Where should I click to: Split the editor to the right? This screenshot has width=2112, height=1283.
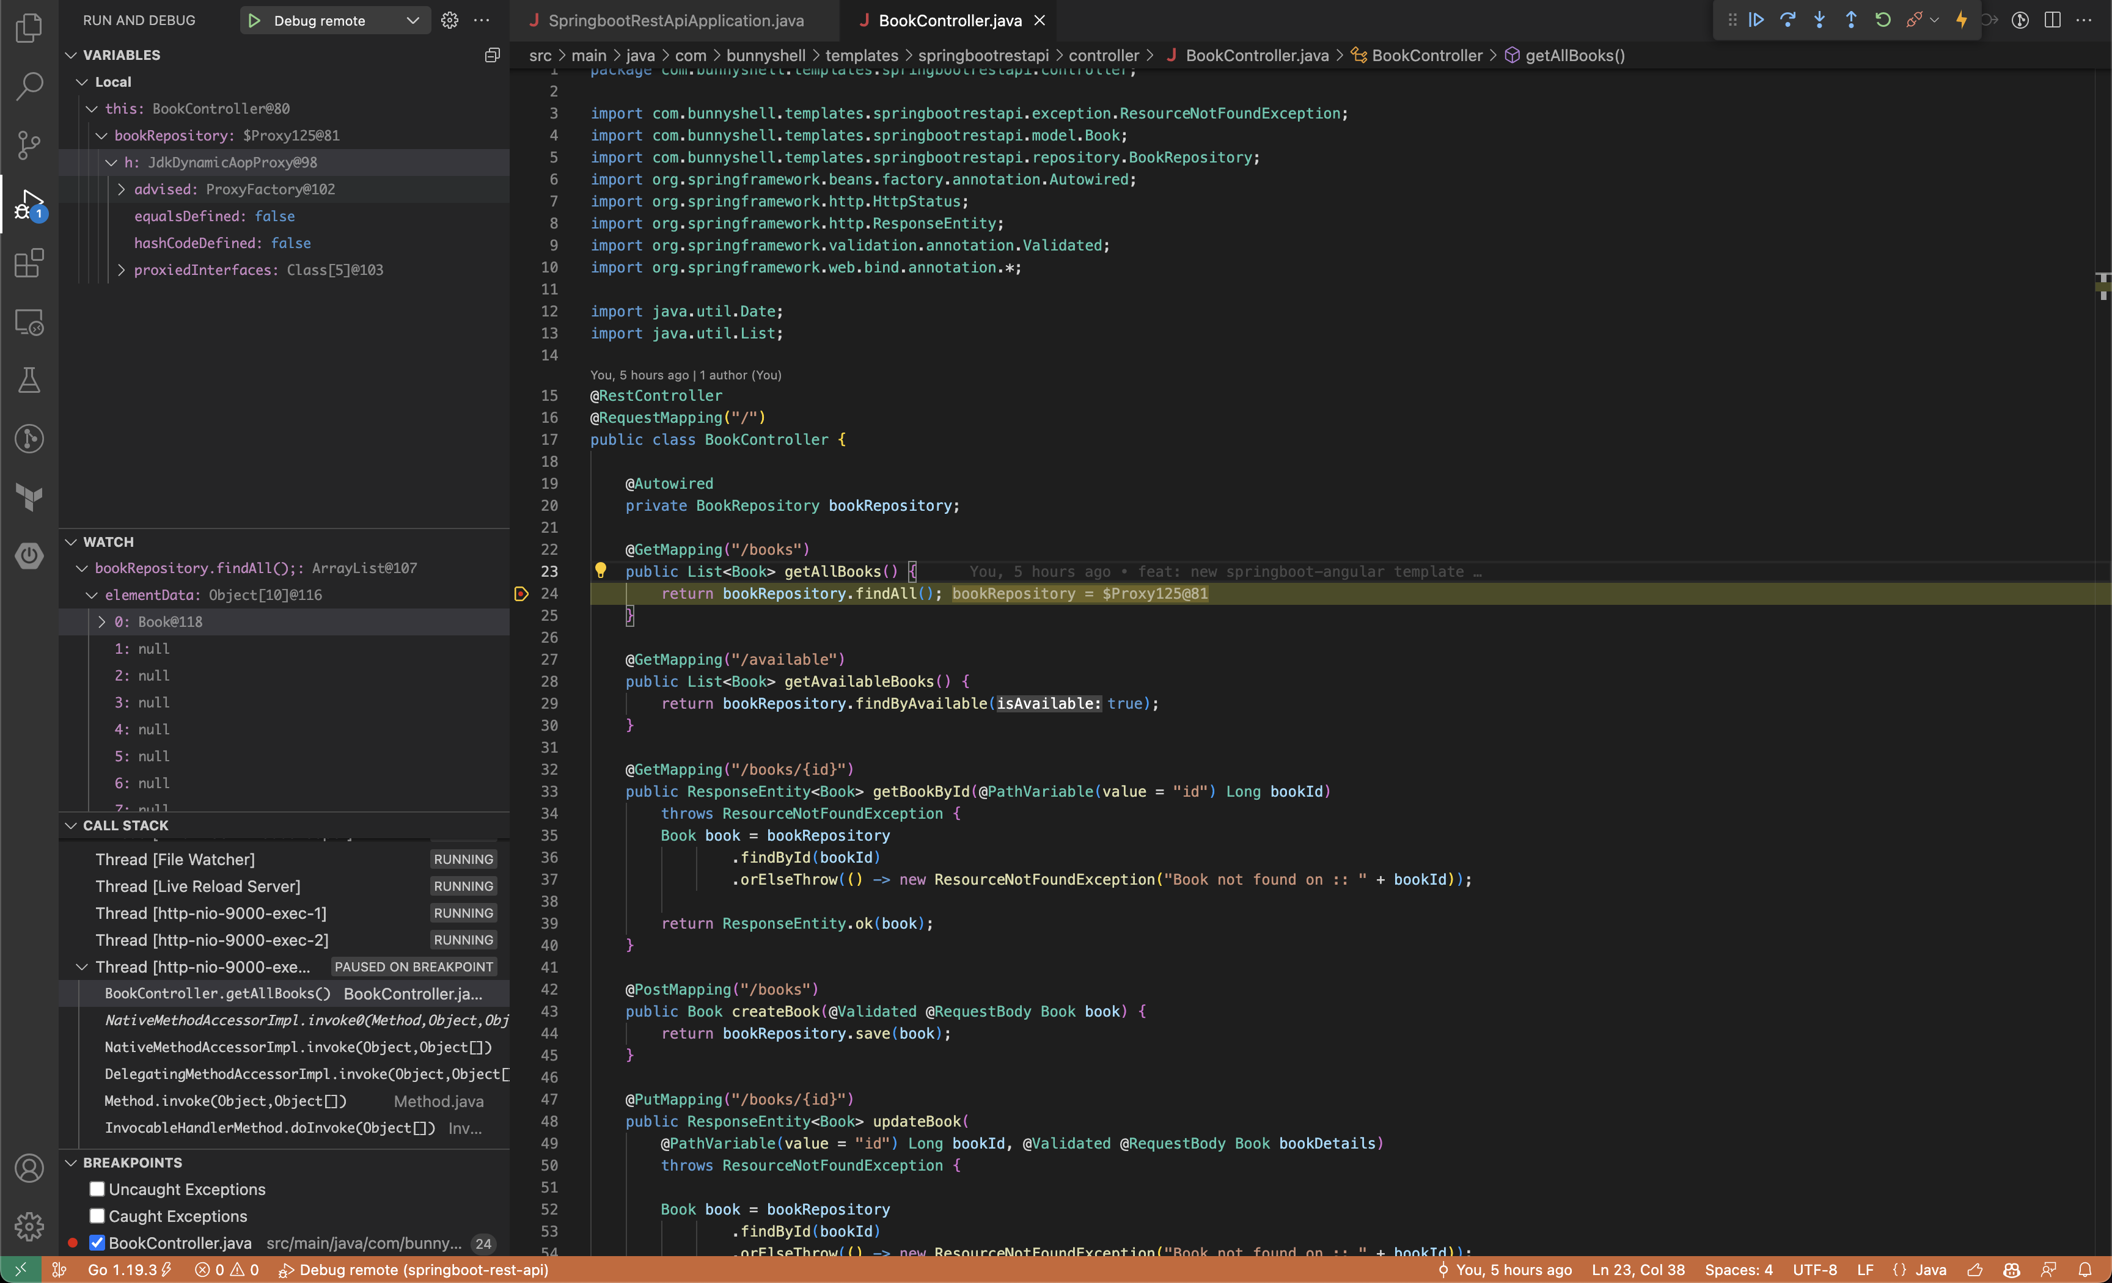click(x=2053, y=20)
